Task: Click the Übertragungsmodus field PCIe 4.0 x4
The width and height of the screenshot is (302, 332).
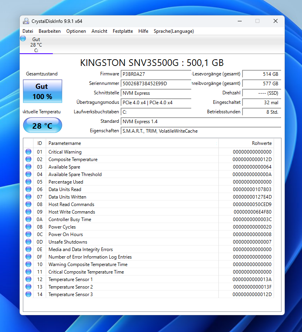Action: (156, 103)
